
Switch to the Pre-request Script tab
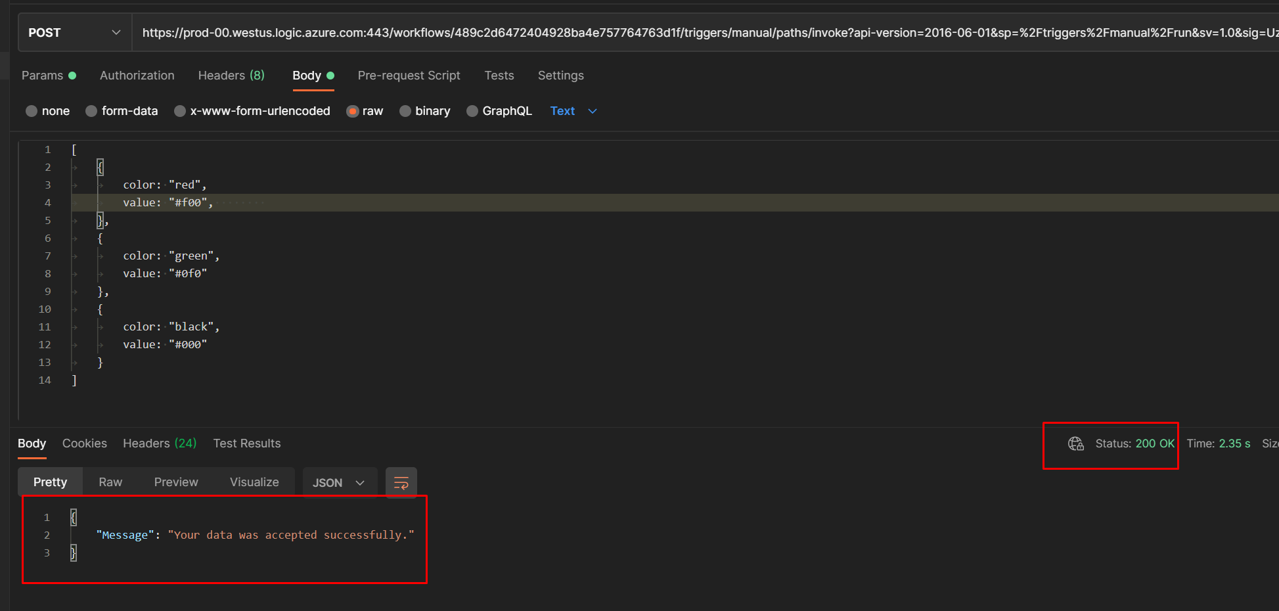click(x=409, y=75)
